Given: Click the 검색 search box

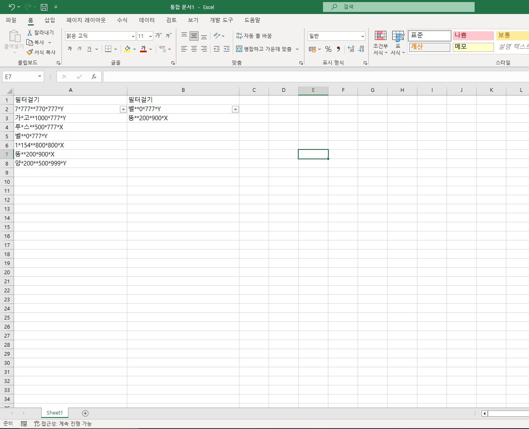Looking at the screenshot, I should tap(399, 7).
